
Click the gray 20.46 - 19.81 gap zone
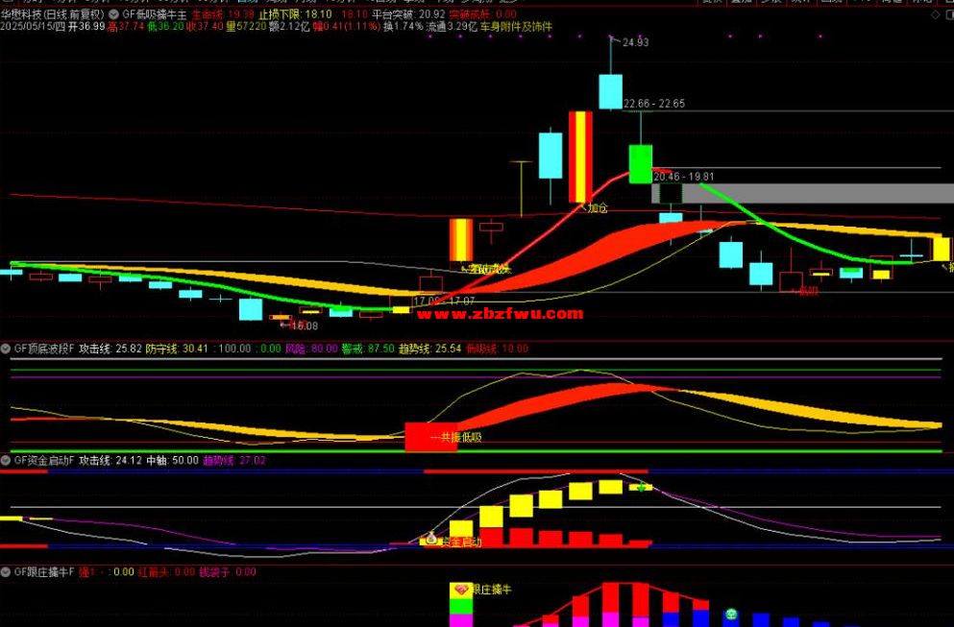(x=802, y=193)
